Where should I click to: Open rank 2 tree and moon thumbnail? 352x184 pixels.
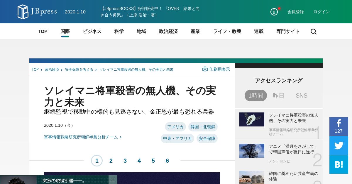pos(252,151)
